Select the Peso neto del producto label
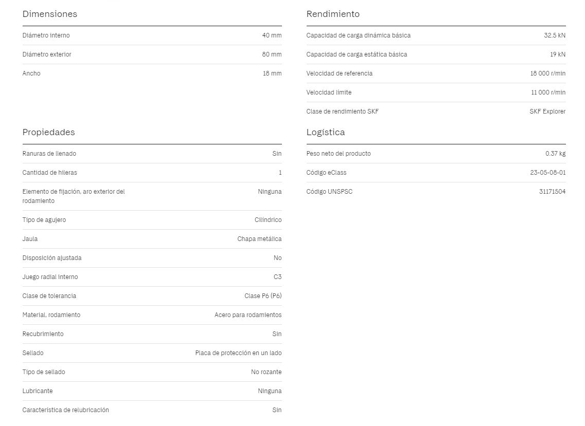This screenshot has width=585, height=426. (x=339, y=154)
